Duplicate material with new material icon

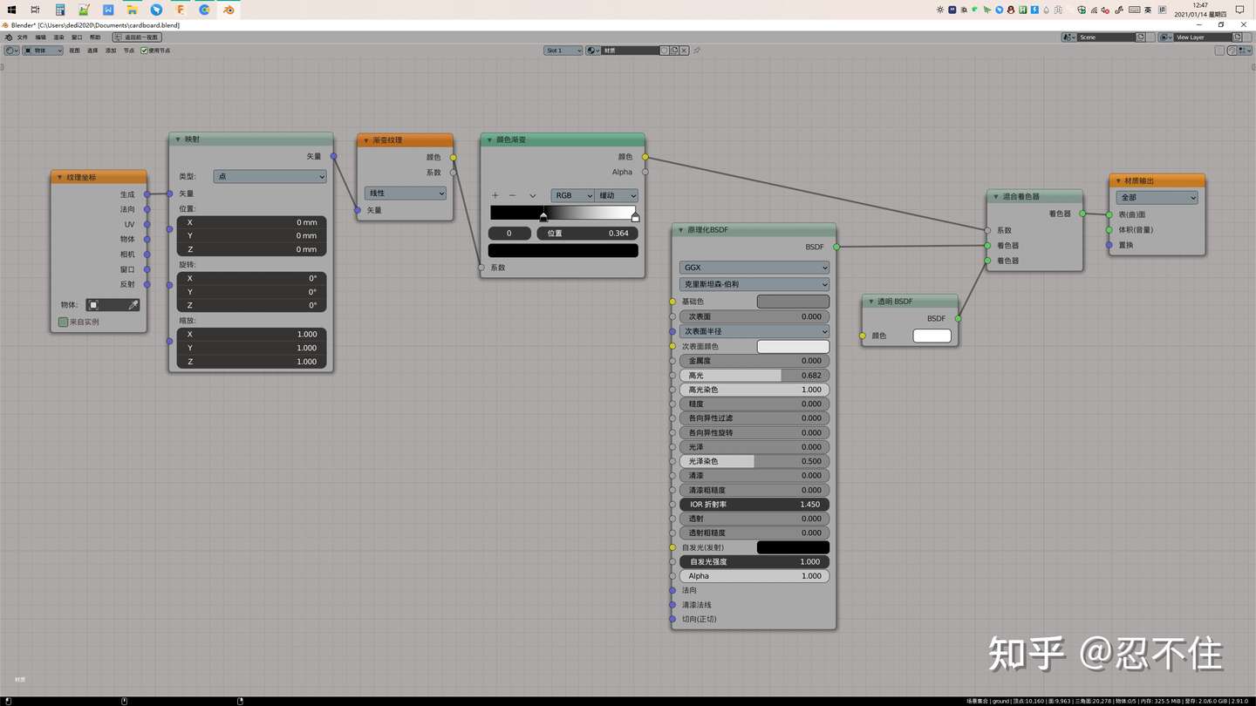[x=674, y=51]
